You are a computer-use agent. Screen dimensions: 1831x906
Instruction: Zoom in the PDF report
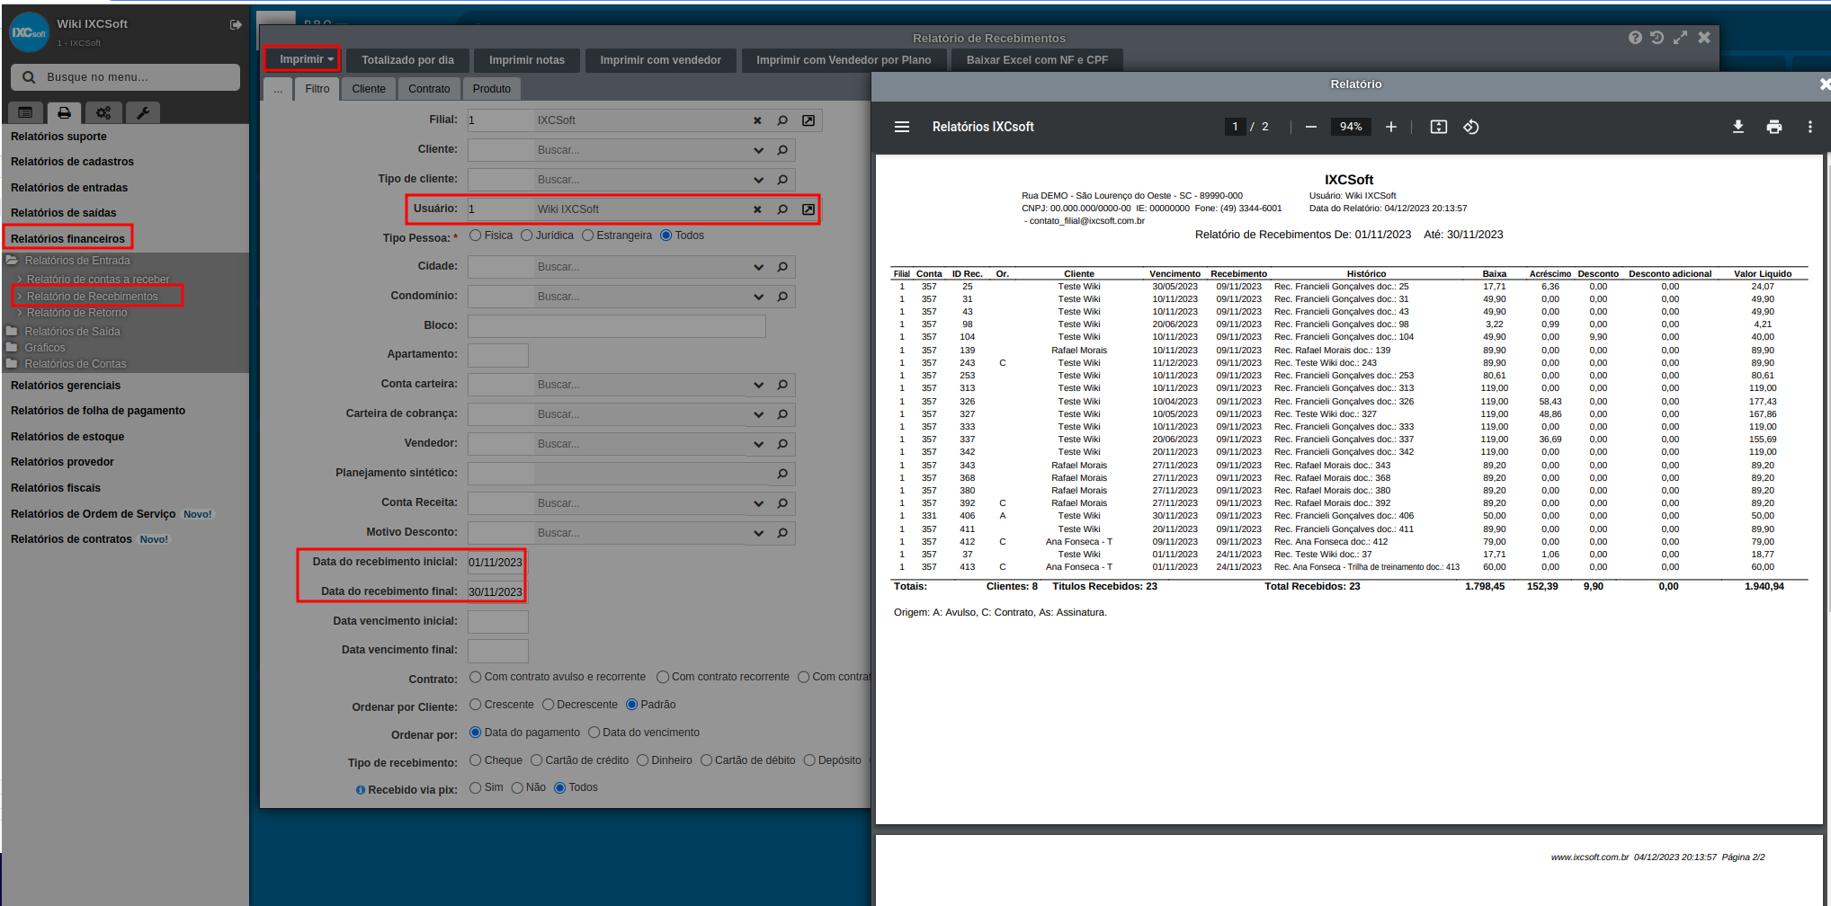(x=1391, y=127)
